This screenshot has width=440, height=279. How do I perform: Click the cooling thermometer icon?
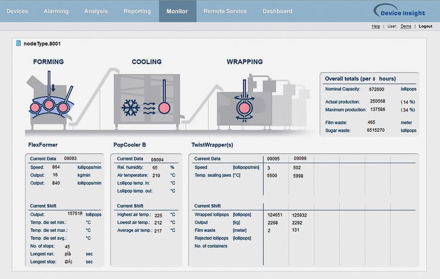pyautogui.click(x=164, y=97)
